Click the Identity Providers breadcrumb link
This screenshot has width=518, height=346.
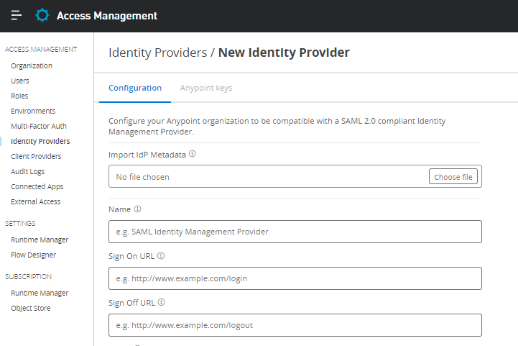click(158, 53)
